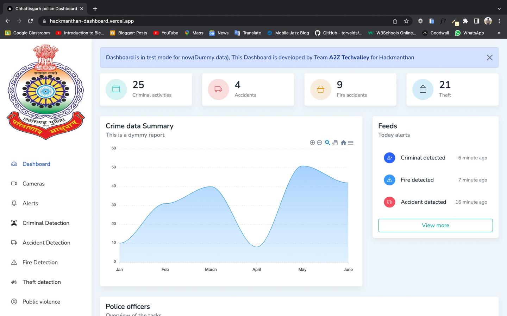This screenshot has height=316, width=507.
Task: Click '16 minute ago' timestamp
Action: [471, 202]
